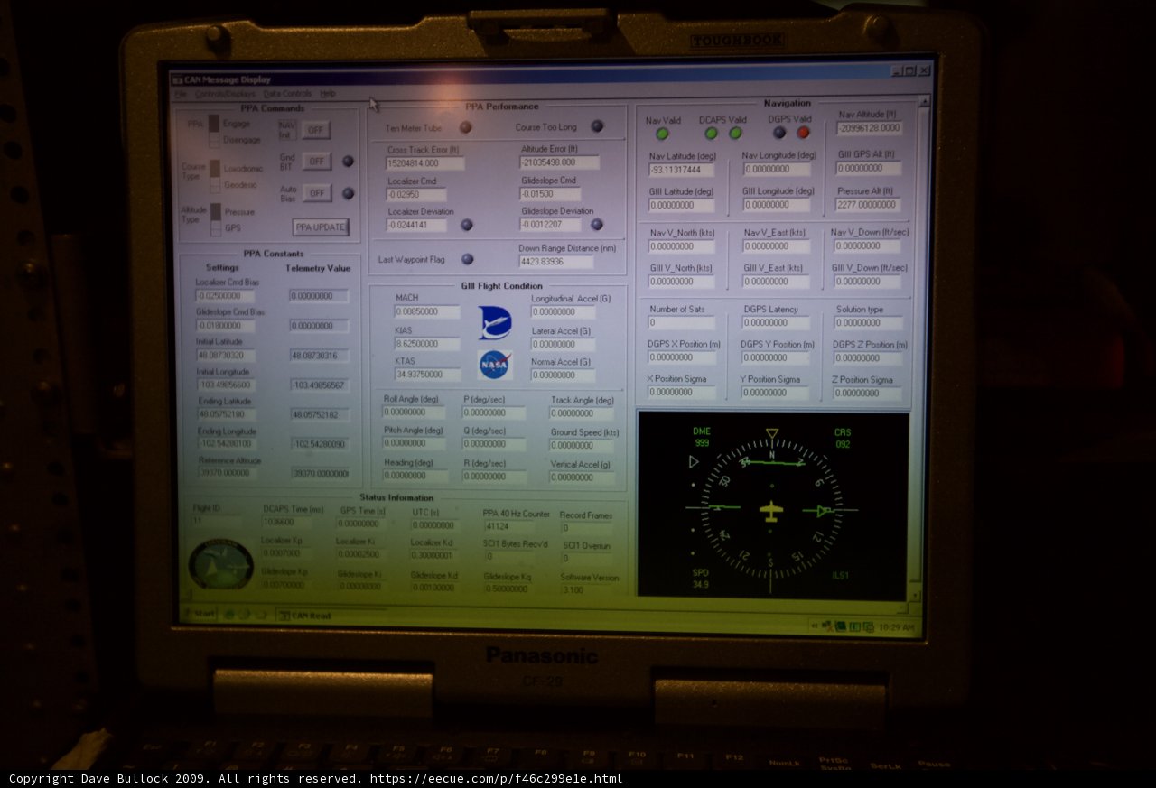Click the SPD 34.9 readout on compass display
The image size is (1156, 788).
[701, 579]
